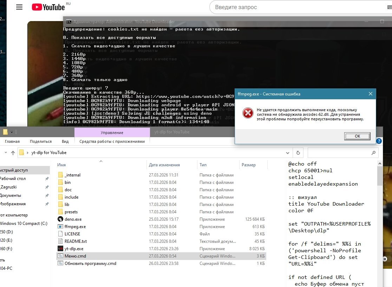
Task: Click the Explorer refresh button
Action: (298, 153)
